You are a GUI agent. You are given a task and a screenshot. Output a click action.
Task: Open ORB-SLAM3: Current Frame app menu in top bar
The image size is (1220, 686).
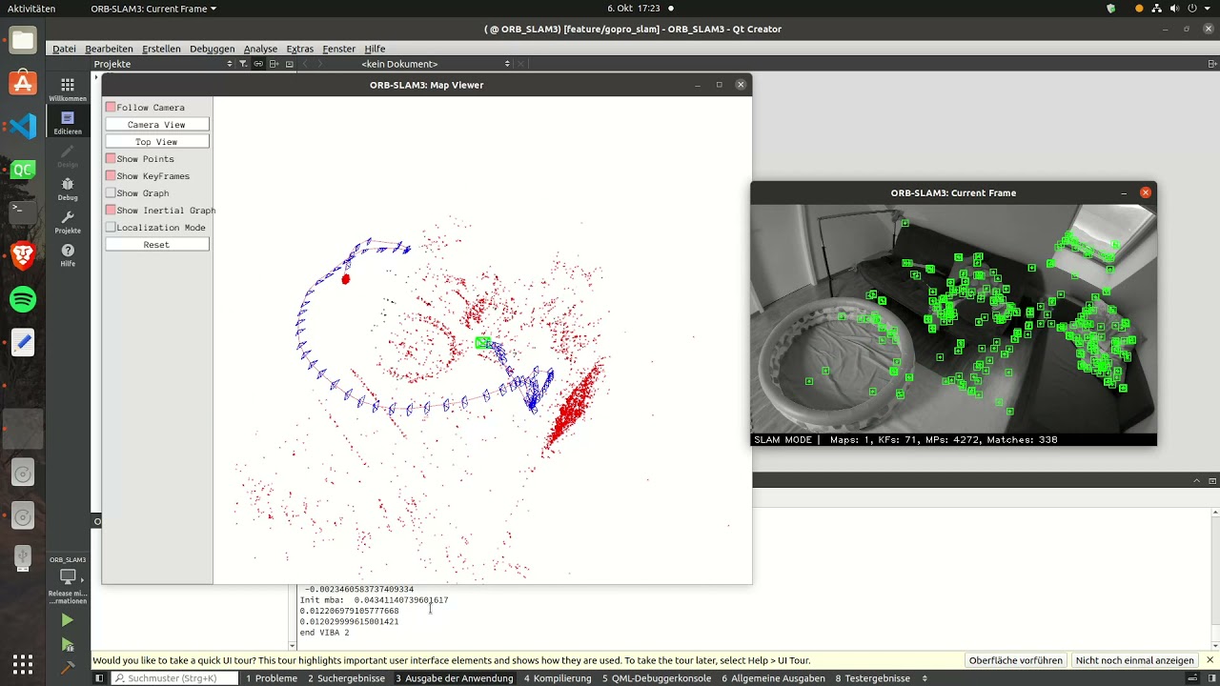[x=153, y=9]
